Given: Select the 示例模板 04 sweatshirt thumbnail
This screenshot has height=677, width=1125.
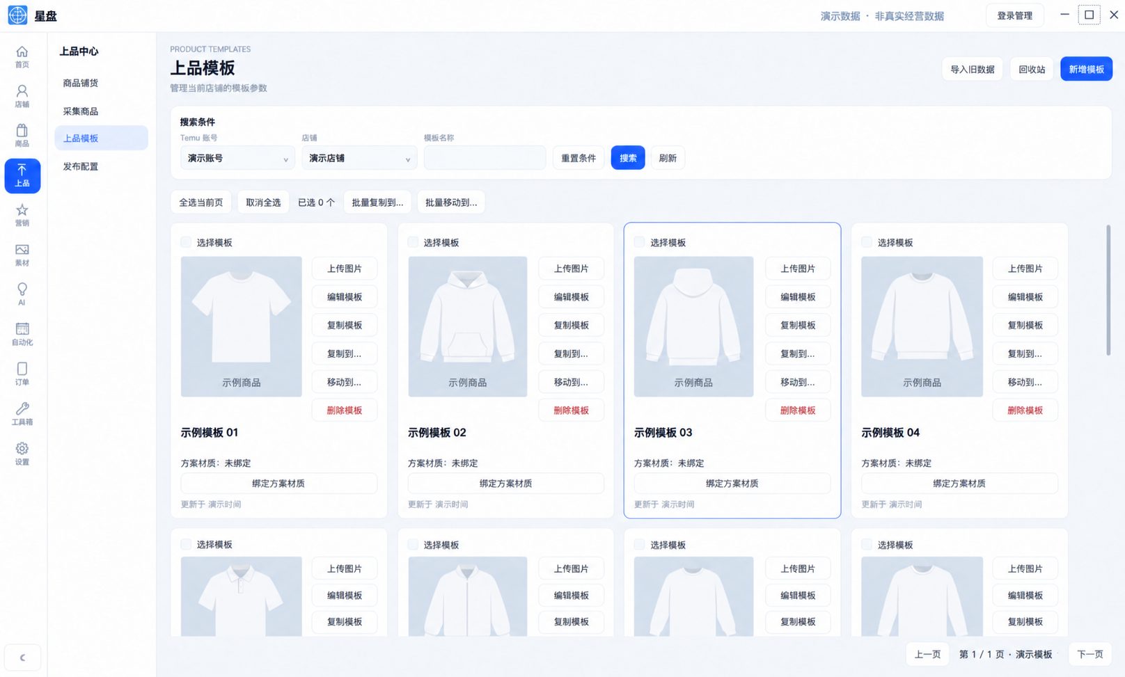Looking at the screenshot, I should click(x=922, y=326).
